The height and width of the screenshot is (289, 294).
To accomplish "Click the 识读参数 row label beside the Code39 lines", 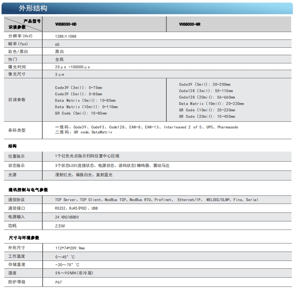I will point(17,100).
